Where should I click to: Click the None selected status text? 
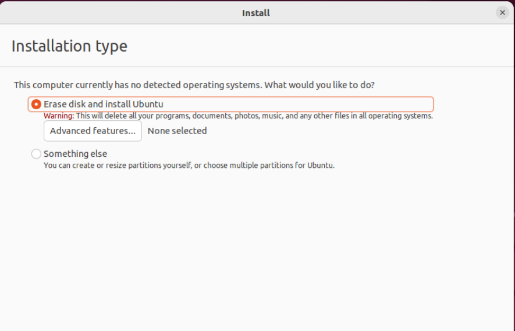tap(177, 131)
